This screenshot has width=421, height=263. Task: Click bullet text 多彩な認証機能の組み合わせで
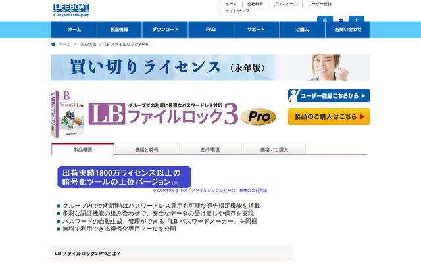click(x=158, y=213)
